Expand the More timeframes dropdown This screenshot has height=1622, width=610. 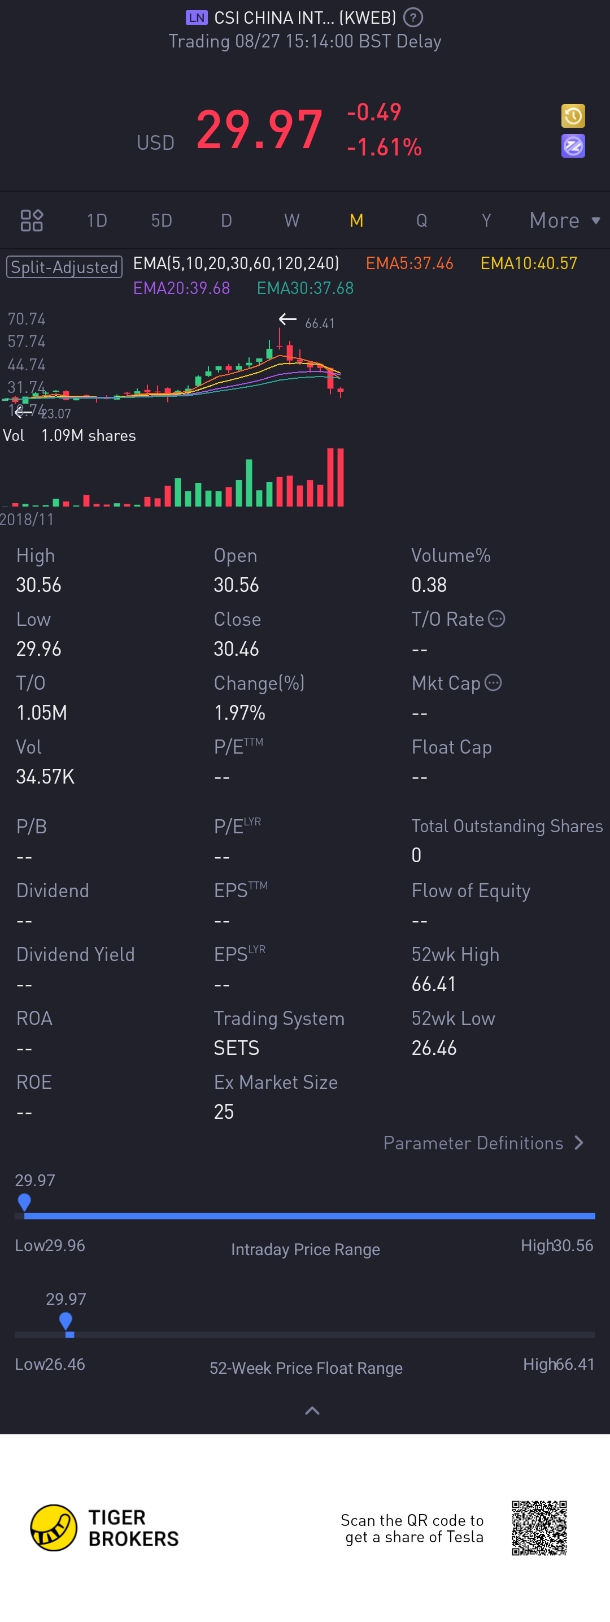point(565,220)
